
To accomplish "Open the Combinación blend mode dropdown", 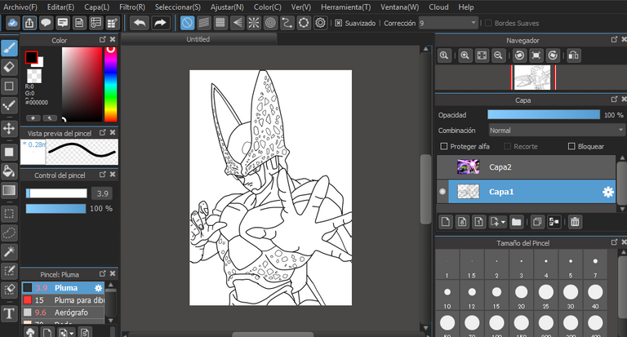I will 556,131.
